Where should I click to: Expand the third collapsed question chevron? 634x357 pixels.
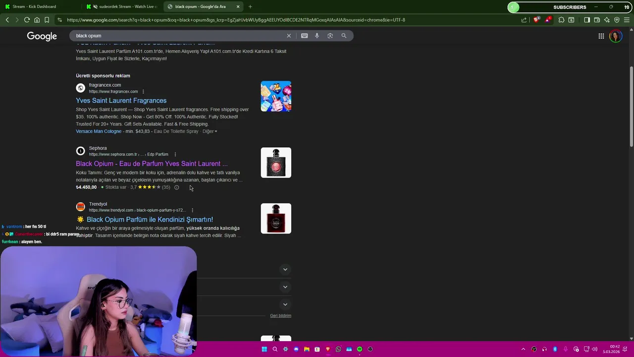click(285, 304)
